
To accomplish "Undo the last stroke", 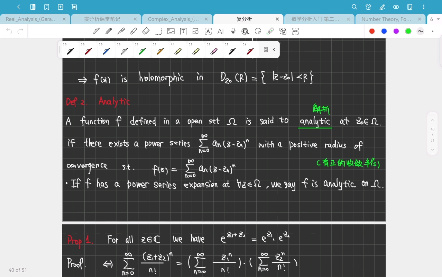I will (9, 32).
